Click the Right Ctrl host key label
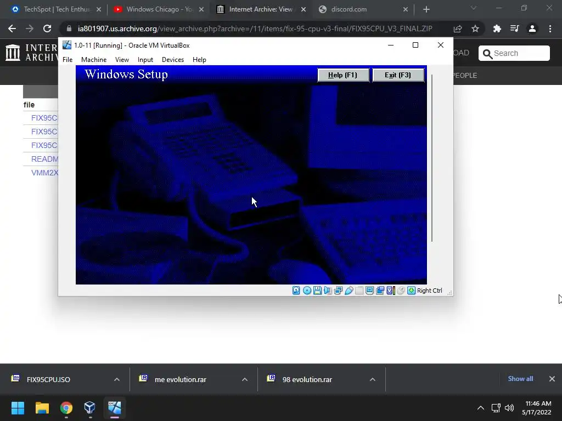 click(429, 291)
